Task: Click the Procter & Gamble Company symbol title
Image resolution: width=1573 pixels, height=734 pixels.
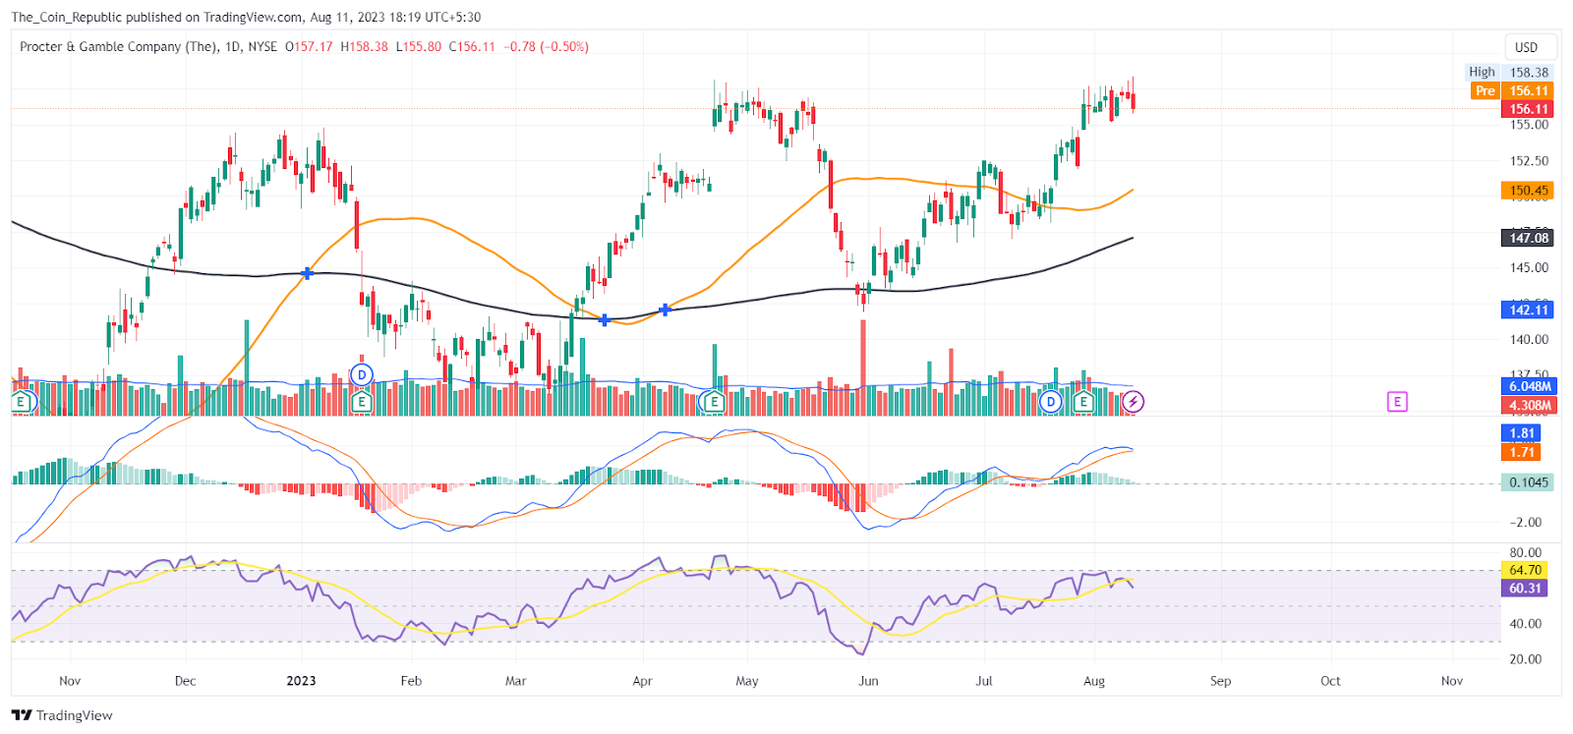Action: [119, 46]
